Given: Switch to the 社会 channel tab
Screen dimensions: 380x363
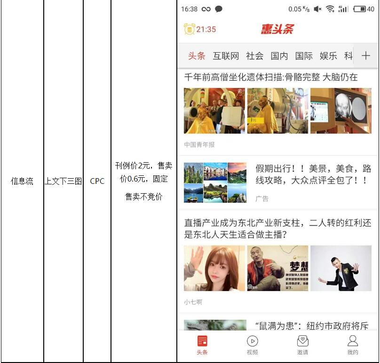Looking at the screenshot, I should 254,56.
